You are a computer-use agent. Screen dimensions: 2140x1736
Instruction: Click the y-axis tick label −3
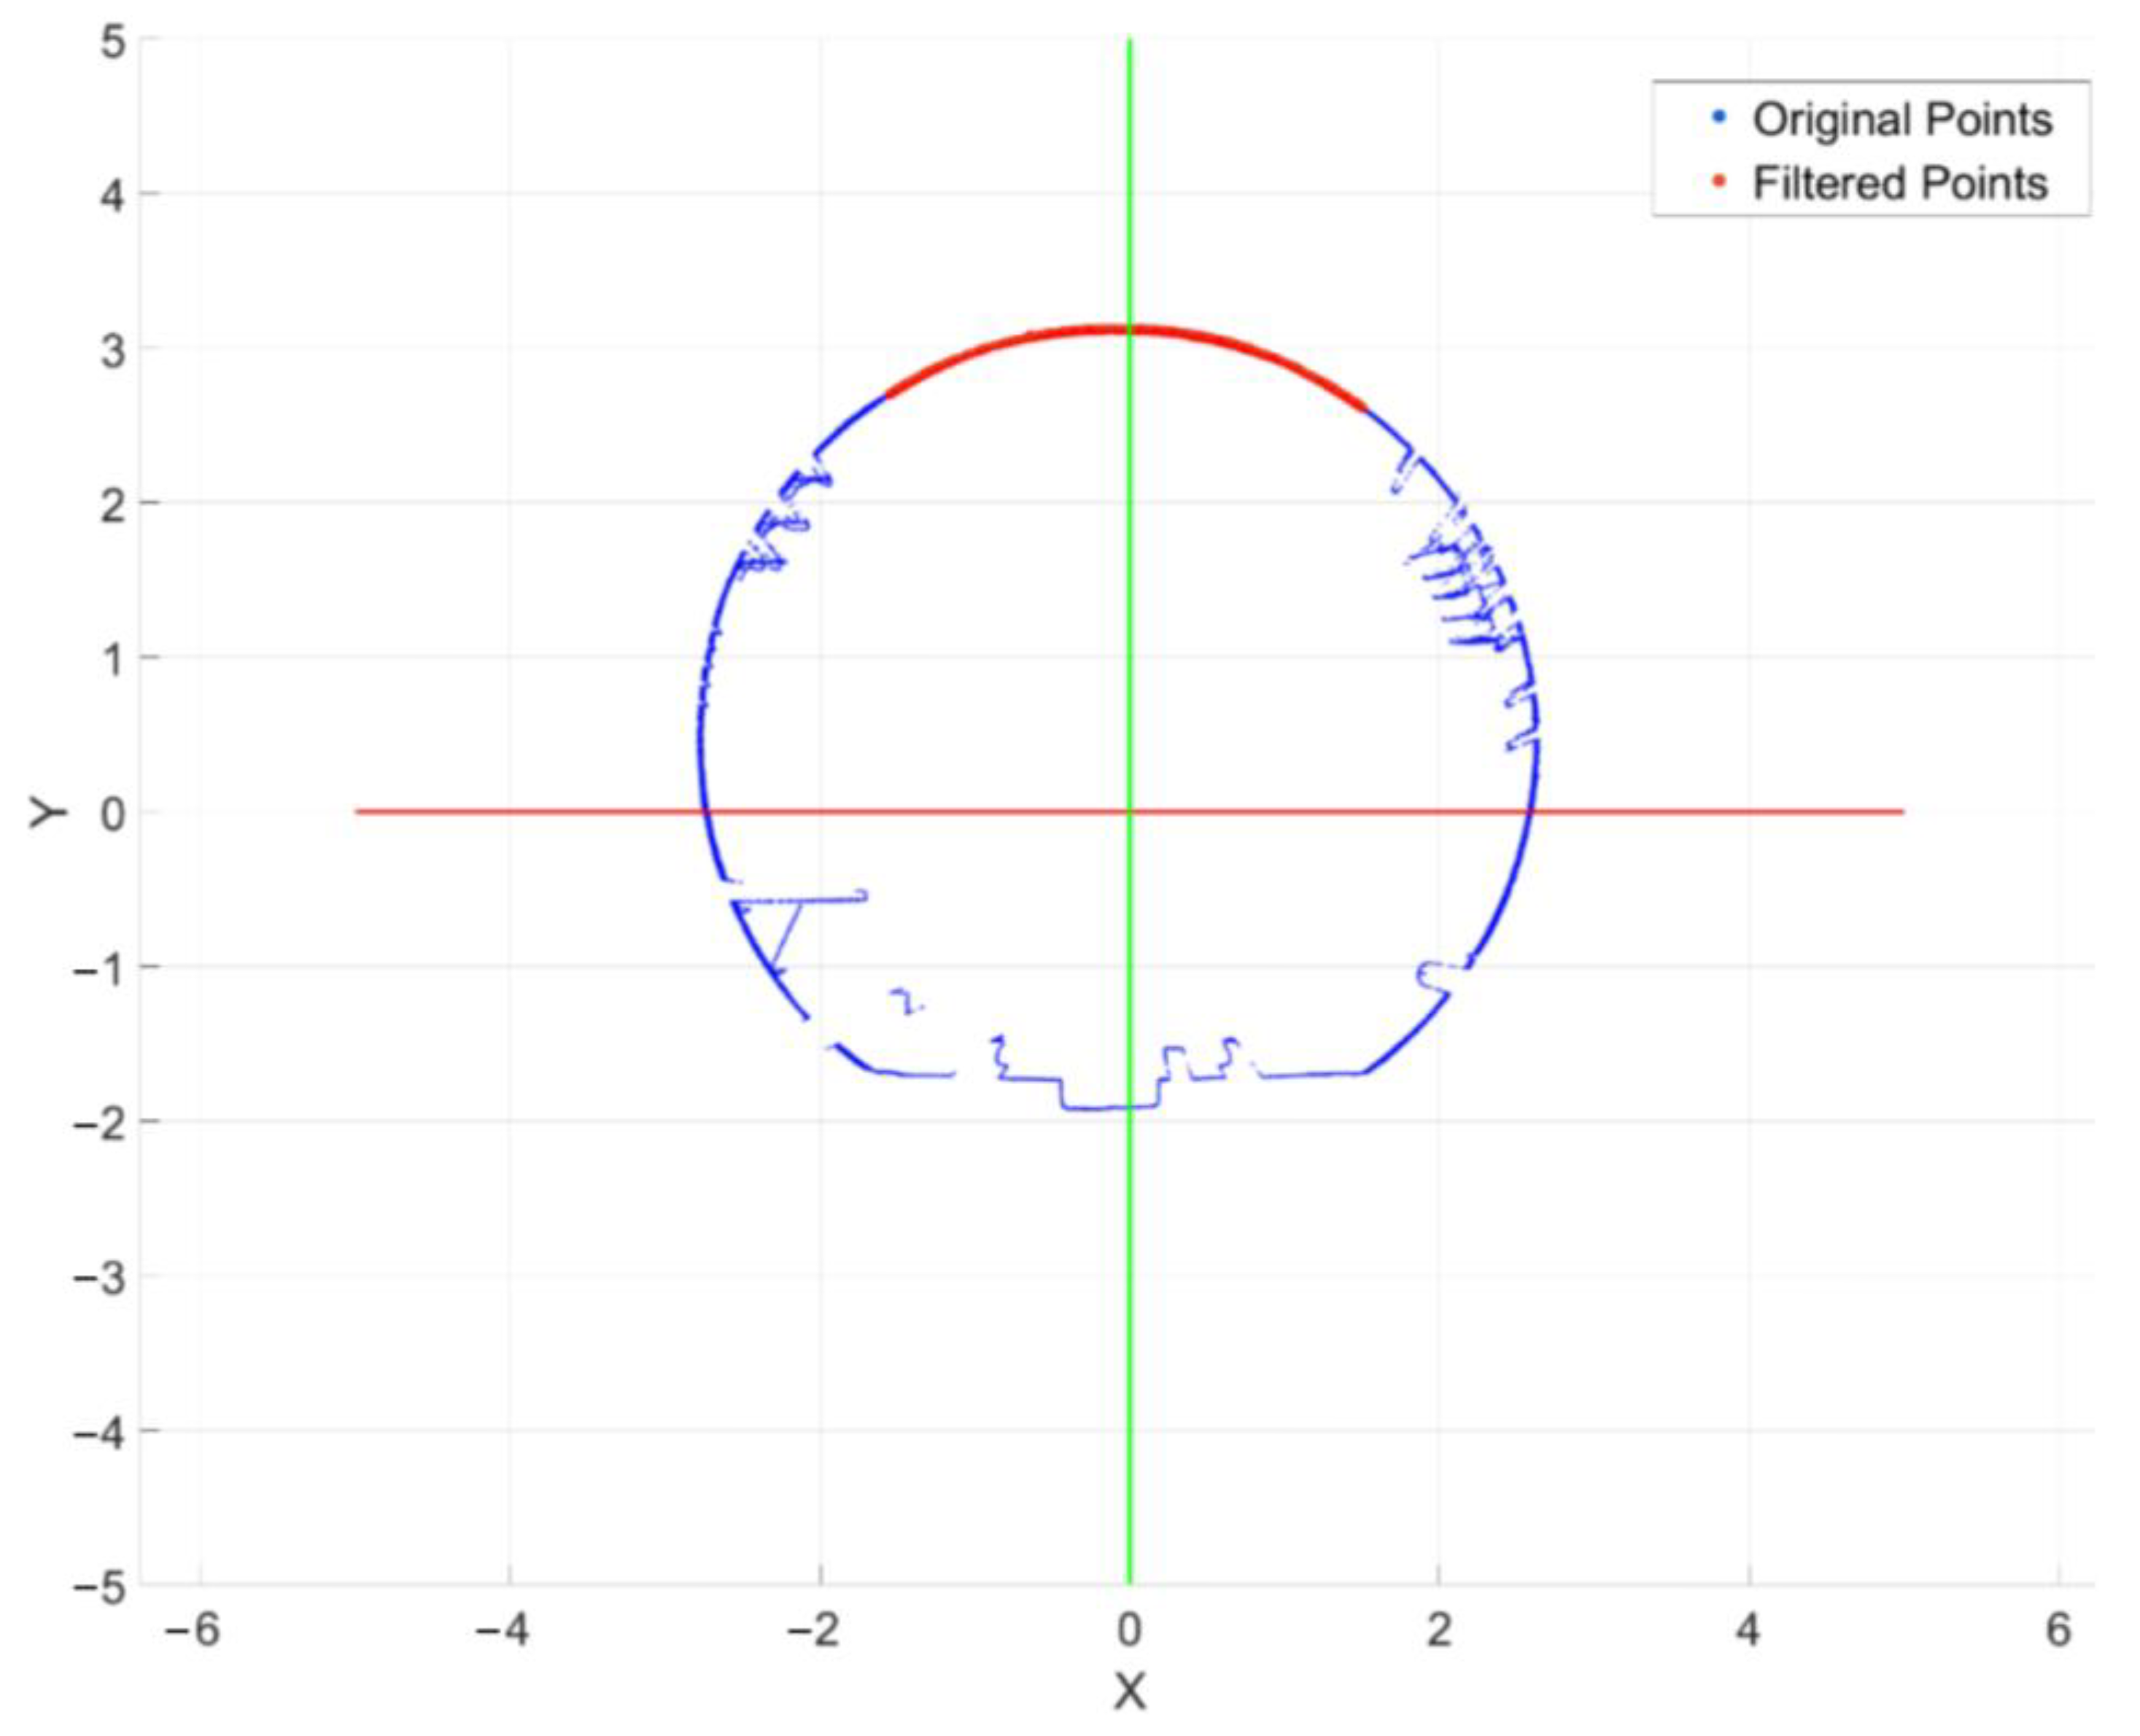(x=100, y=1279)
